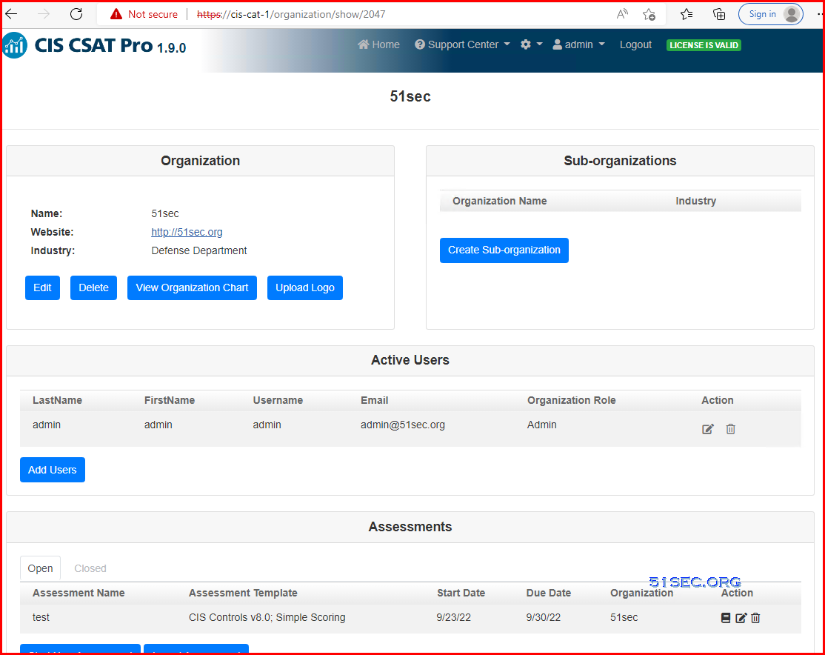Viewport: 825px width, 655px height.
Task: Click the 51sec page title heading
Action: coord(410,96)
